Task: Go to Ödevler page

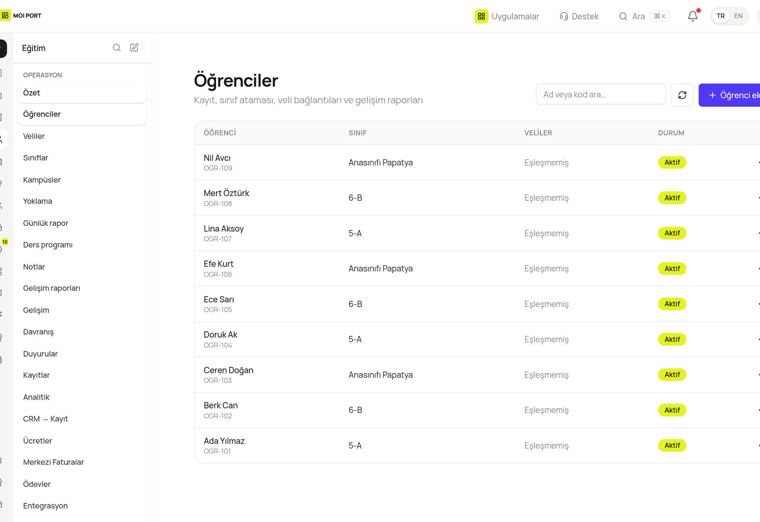Action: click(82, 484)
